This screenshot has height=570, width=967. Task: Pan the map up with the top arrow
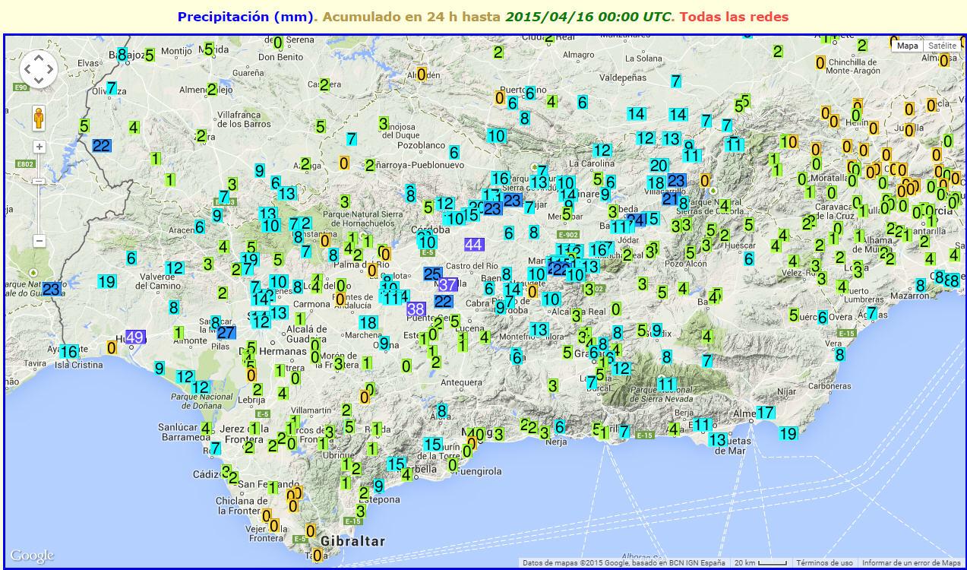pyautogui.click(x=38, y=57)
